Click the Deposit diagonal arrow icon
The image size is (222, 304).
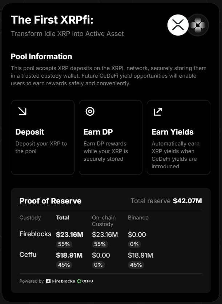click(23, 111)
